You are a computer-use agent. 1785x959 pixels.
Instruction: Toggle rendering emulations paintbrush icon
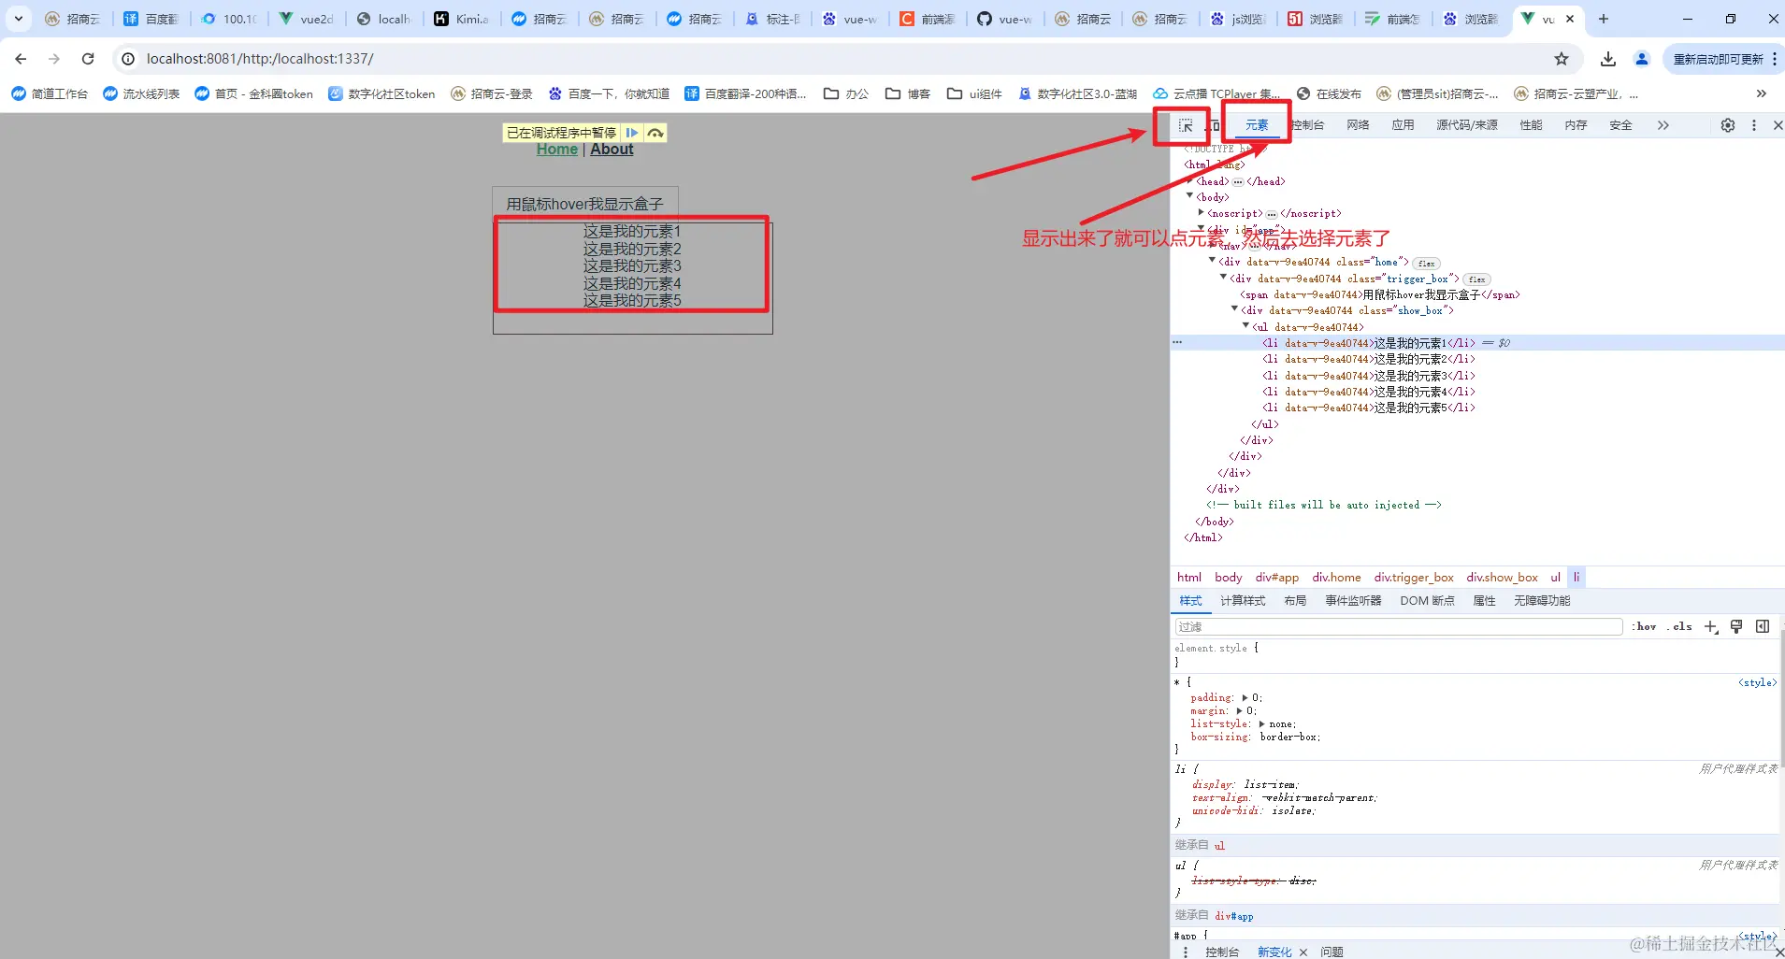pyautogui.click(x=1736, y=627)
